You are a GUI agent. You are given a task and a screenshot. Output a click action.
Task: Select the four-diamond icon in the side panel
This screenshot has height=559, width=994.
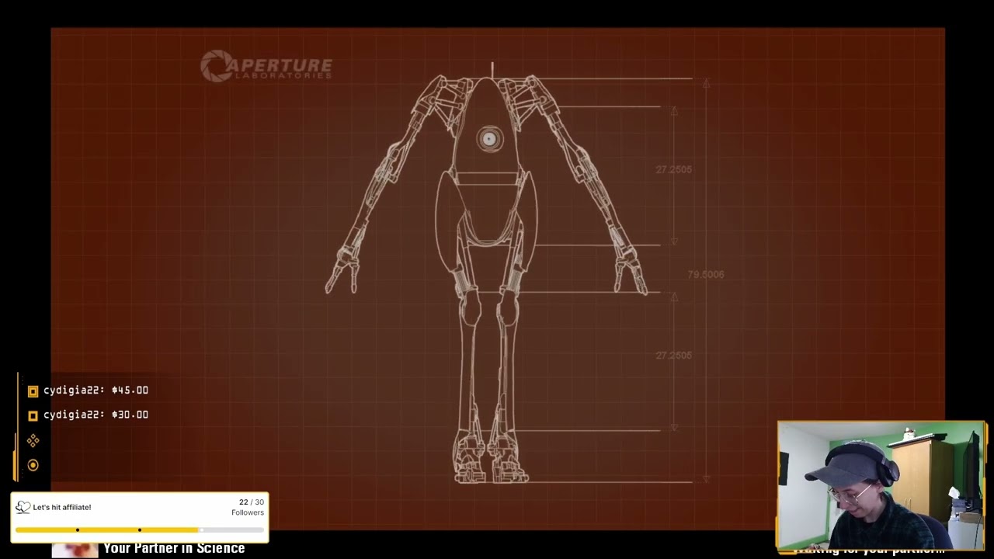[x=33, y=440]
